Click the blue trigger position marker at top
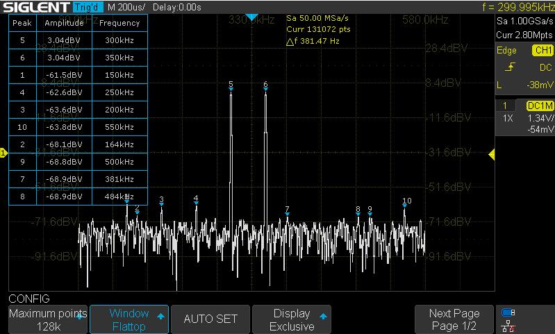Screen dimensions: 555x334 252,17
